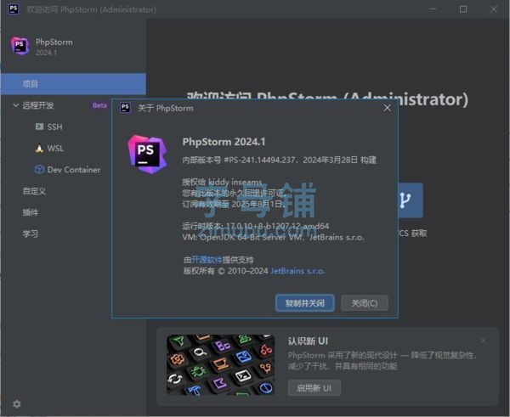Open the 自定义 (Customize) section
510x417 pixels.
(34, 191)
